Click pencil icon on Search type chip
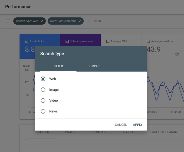Image resolution: width=184 pixels, height=152 pixels. click(42, 21)
